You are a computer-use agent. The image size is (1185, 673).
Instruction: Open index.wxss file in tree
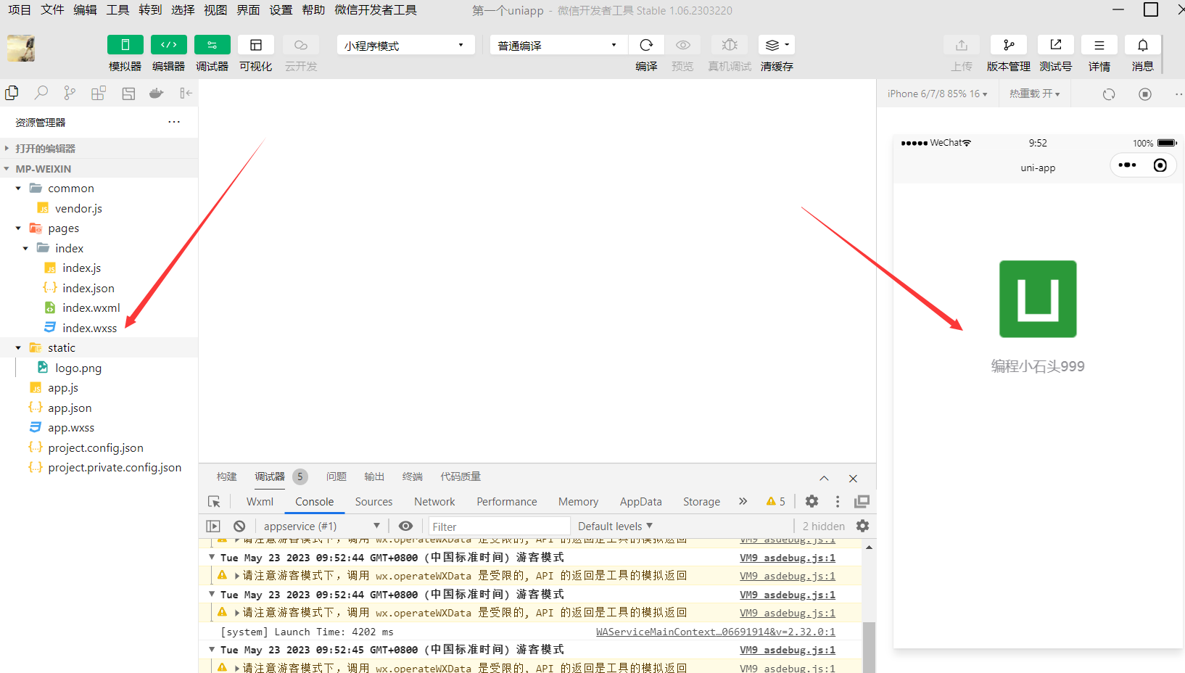pyautogui.click(x=89, y=329)
